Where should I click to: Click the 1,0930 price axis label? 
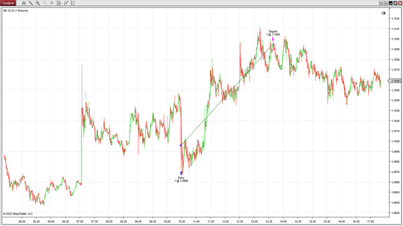(x=395, y=213)
